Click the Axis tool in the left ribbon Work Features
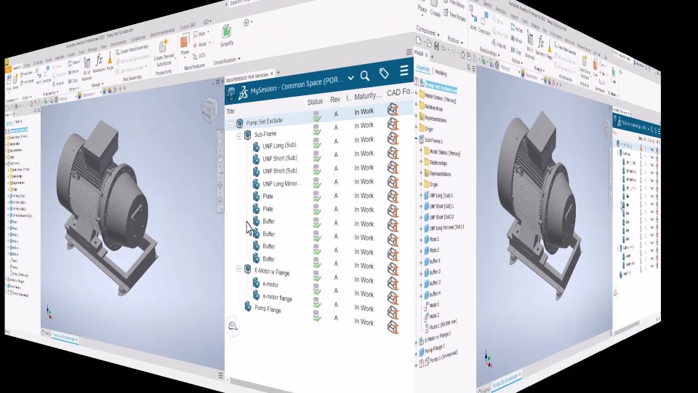The image size is (698, 393). pyautogui.click(x=200, y=34)
